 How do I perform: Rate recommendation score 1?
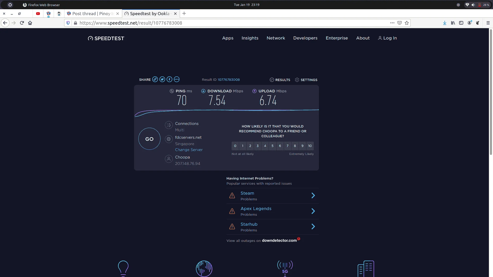tap(243, 146)
